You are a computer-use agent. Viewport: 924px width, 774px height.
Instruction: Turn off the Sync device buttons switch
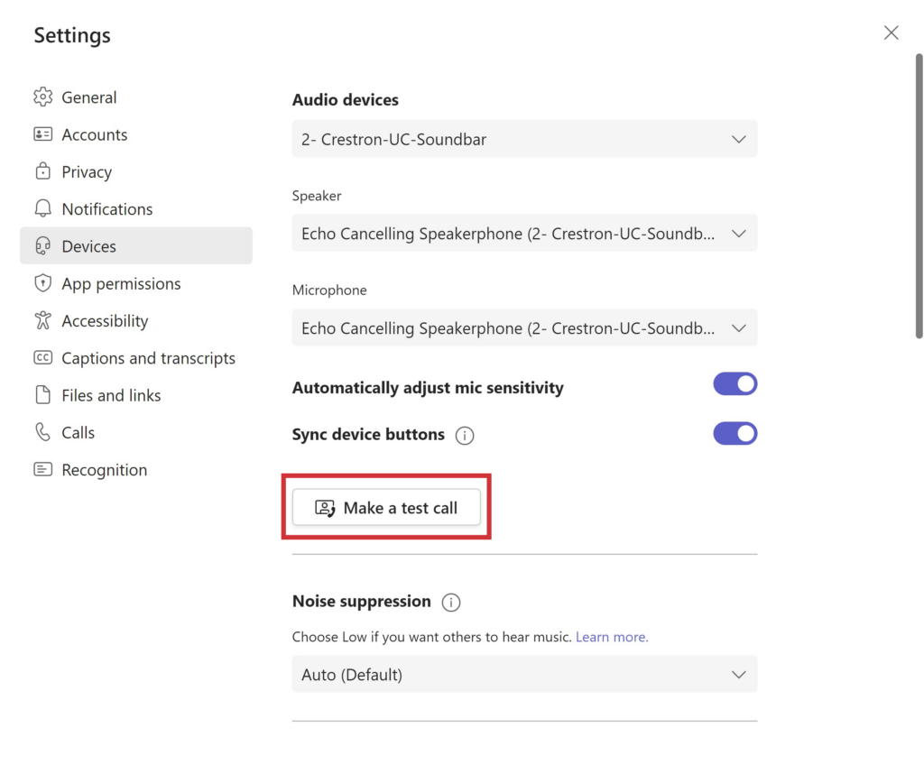tap(735, 434)
